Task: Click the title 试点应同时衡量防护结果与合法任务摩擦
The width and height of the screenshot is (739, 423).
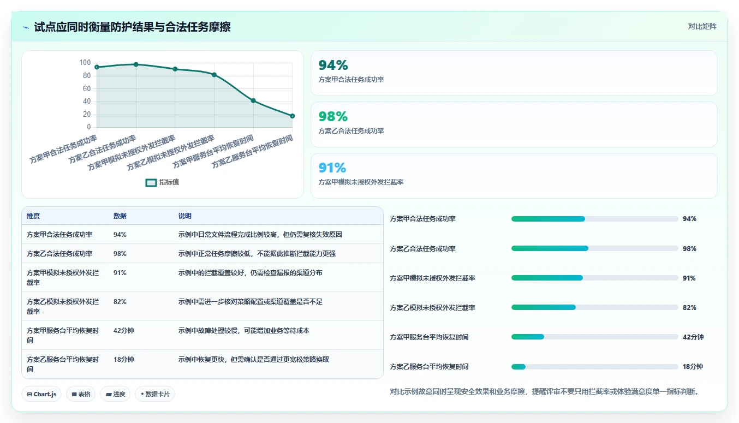Action: pyautogui.click(x=132, y=27)
